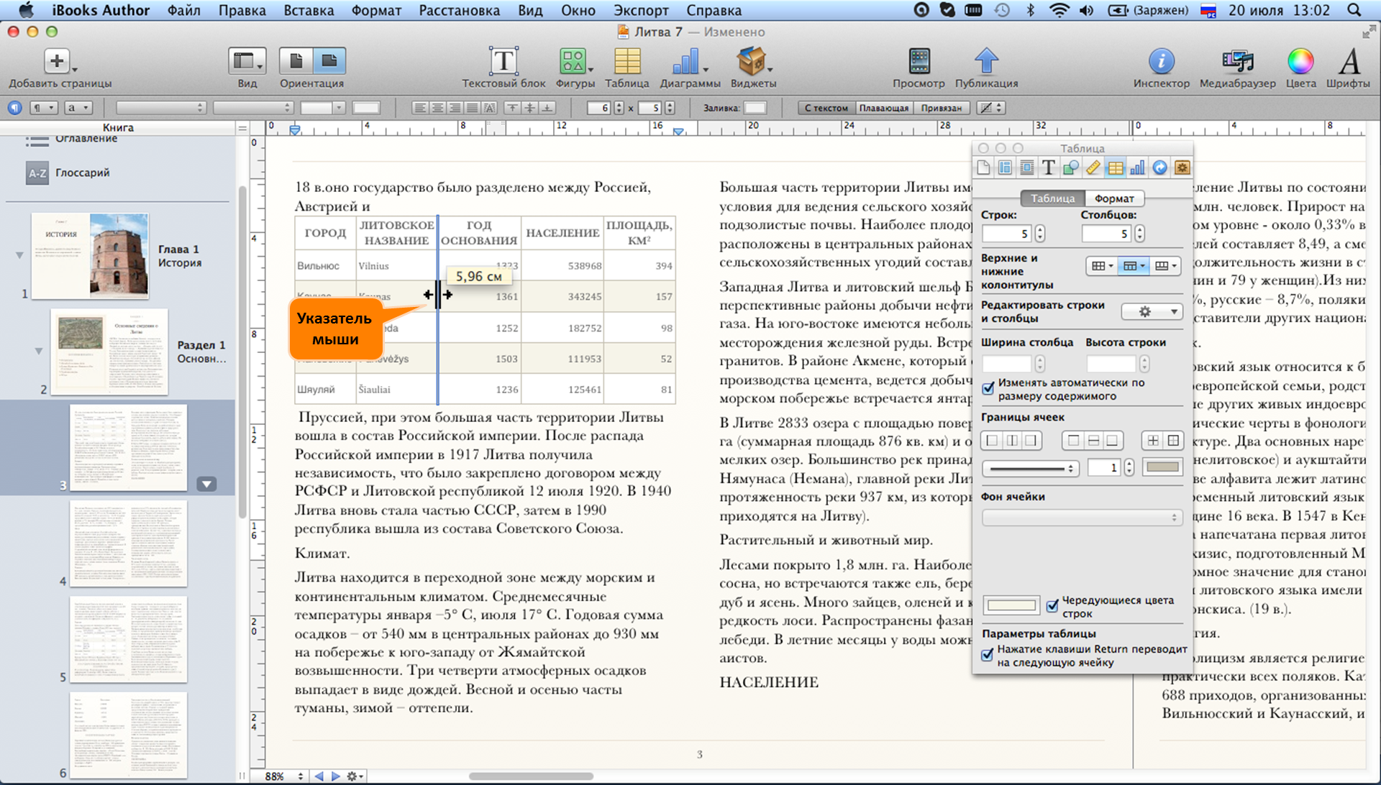Switch to the Формат tab in inspector
Image resolution: width=1381 pixels, height=785 pixels.
click(1114, 198)
